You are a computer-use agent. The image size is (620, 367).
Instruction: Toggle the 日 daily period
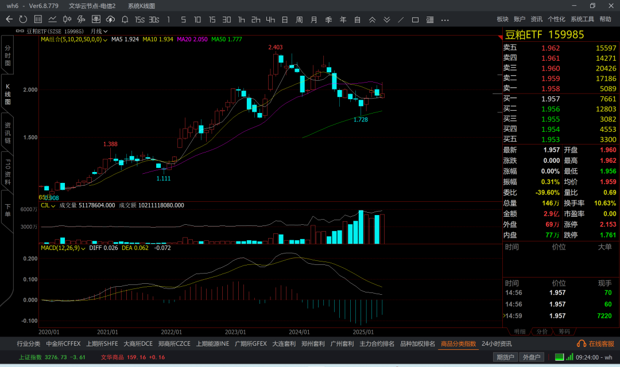(285, 19)
